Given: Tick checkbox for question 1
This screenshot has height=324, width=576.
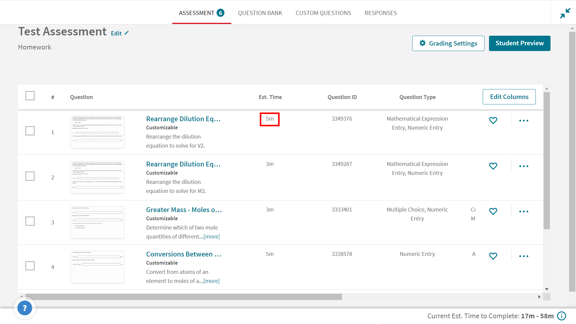Looking at the screenshot, I should point(30,131).
